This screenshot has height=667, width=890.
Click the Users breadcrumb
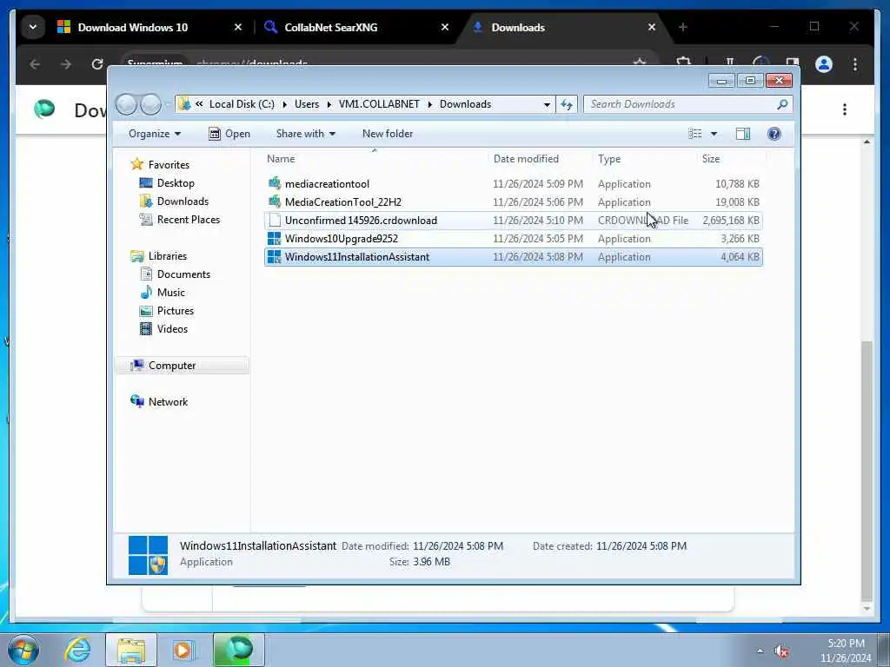point(307,104)
